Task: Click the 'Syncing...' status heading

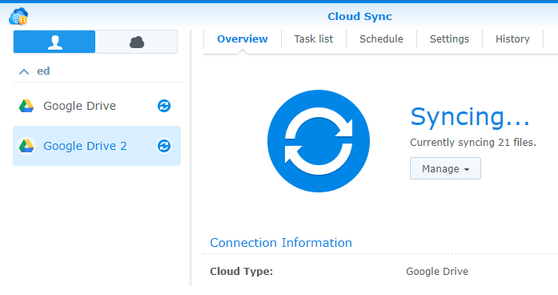Action: 470,117
